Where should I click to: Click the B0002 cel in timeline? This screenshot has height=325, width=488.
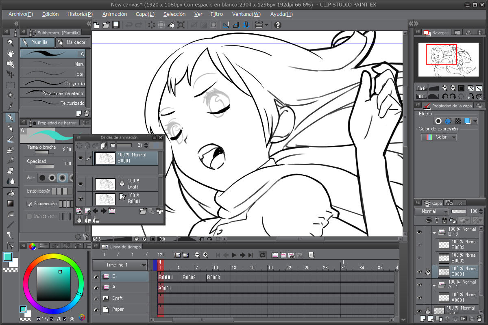tap(189, 277)
